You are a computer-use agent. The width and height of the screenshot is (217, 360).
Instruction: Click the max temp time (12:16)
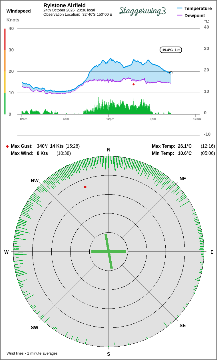point(208,146)
